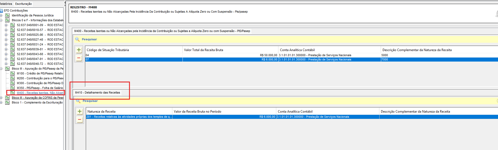Click the Código de Situação Tributária column header
The width and height of the screenshot is (498, 150).
tap(134, 50)
